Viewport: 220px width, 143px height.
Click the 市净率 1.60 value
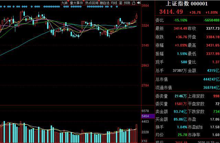coord(216,135)
